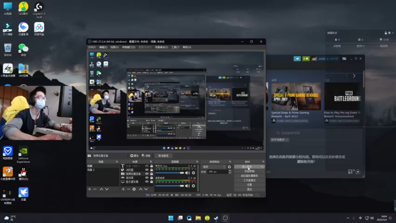Open the 场景集合(S) menu in OBS
Viewport: 396px width, 223px height.
[161, 47]
